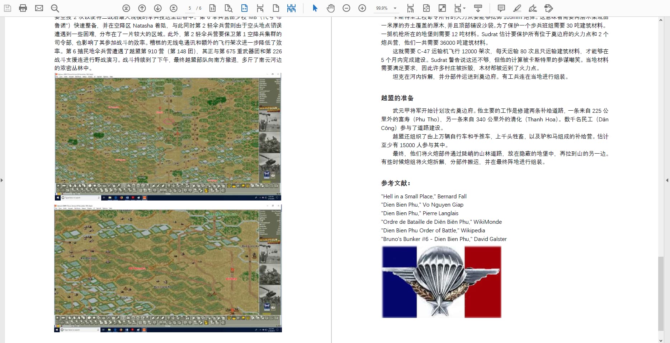Go to next page arrow
This screenshot has width=670, height=343.
[158, 8]
